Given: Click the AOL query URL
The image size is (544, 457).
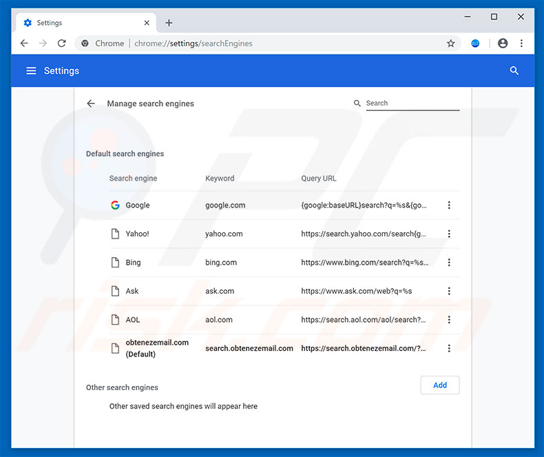Looking at the screenshot, I should coord(364,320).
